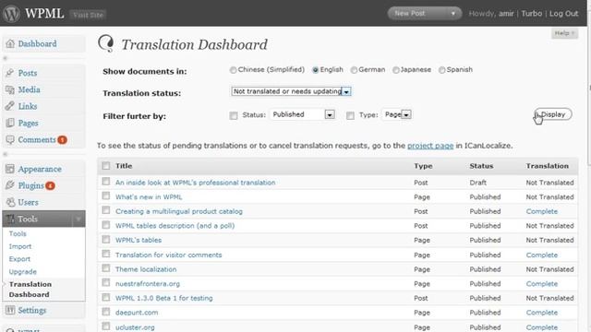Open 'Translation for visitor comments' page
591x332 pixels.
tap(168, 255)
